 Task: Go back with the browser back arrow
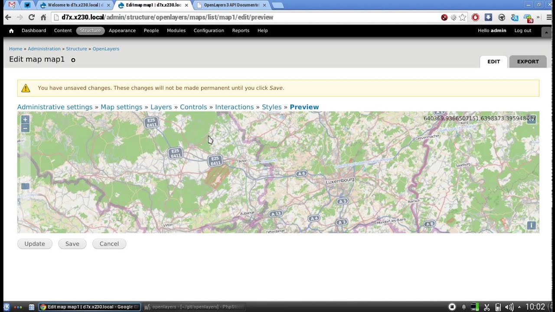pyautogui.click(x=8, y=17)
